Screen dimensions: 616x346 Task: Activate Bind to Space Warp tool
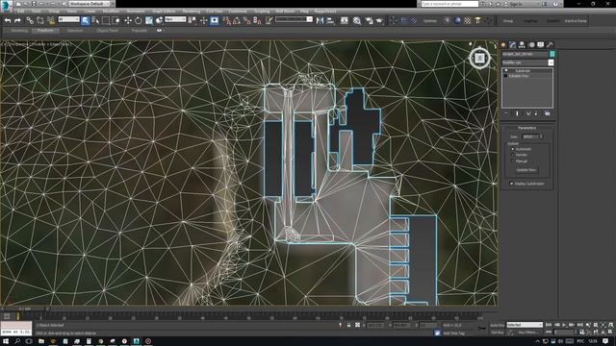click(51, 20)
